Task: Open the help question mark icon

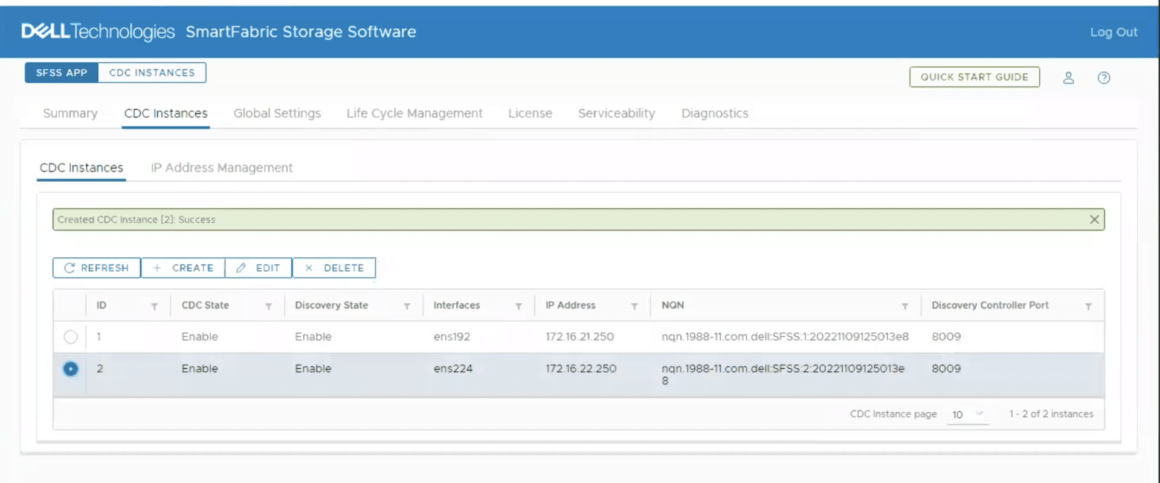Action: coord(1104,78)
